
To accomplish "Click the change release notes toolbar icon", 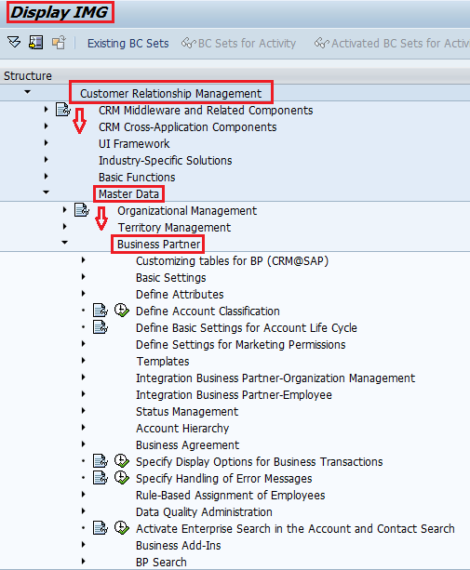I will [x=59, y=43].
